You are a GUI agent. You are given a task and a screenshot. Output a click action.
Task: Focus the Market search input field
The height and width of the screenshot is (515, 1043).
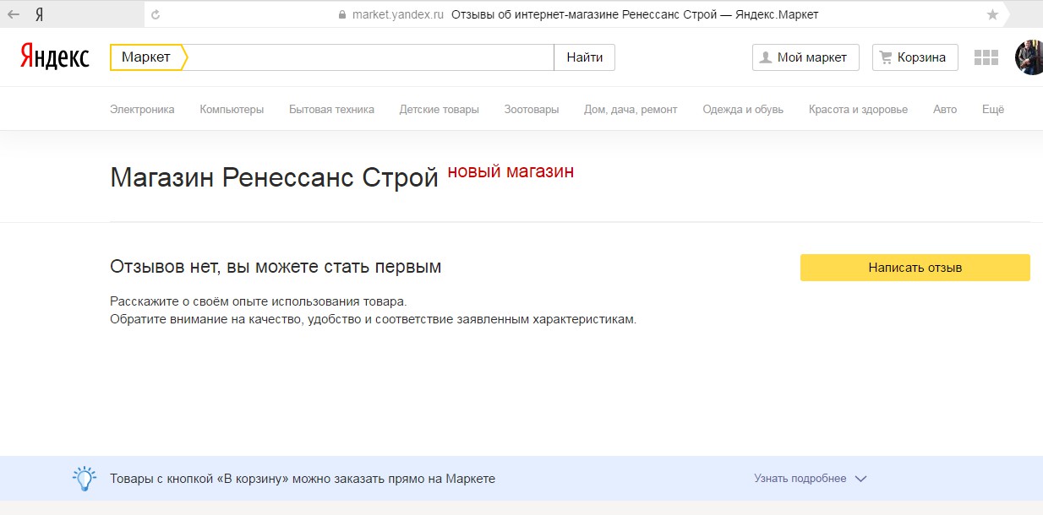tap(370, 57)
